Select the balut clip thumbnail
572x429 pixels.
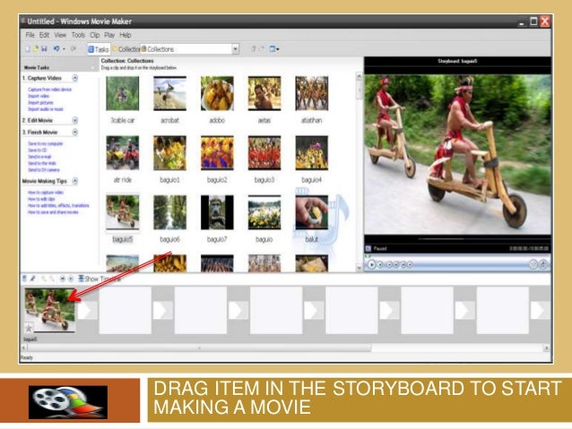[x=311, y=212]
